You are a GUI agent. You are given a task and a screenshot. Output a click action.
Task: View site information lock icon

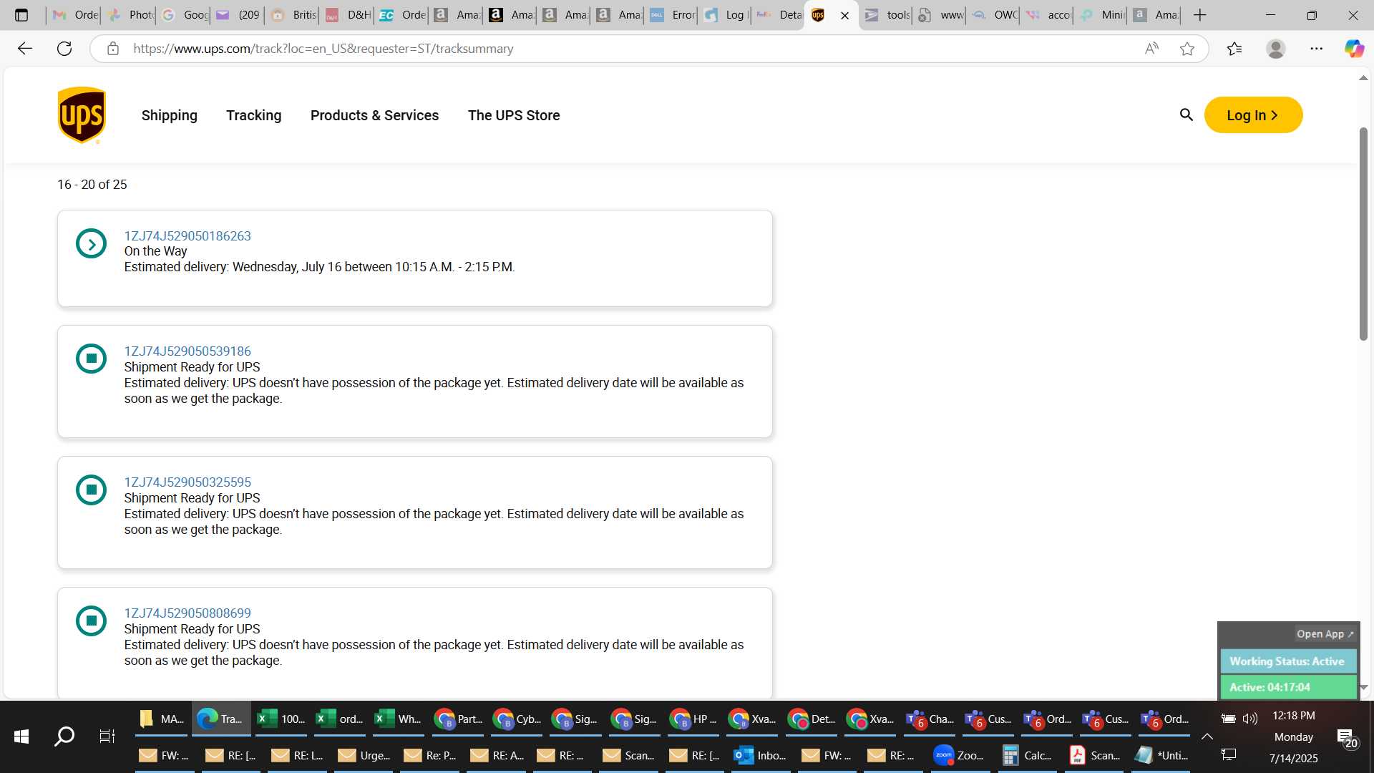[x=112, y=49]
